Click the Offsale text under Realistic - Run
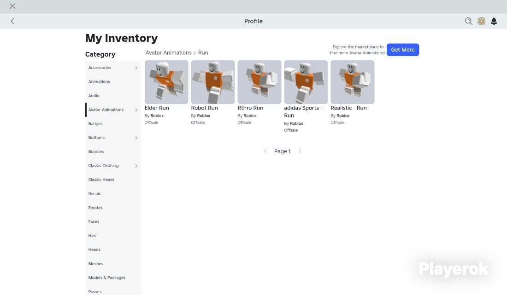Viewport: 507px width, 295px height. click(x=337, y=122)
